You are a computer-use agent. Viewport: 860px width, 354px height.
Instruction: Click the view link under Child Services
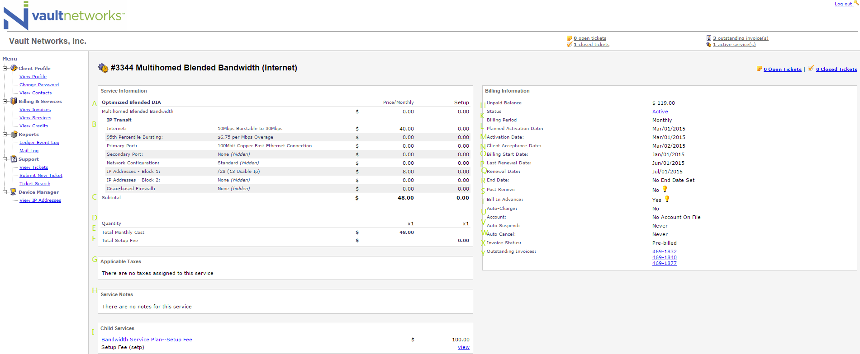click(463, 347)
